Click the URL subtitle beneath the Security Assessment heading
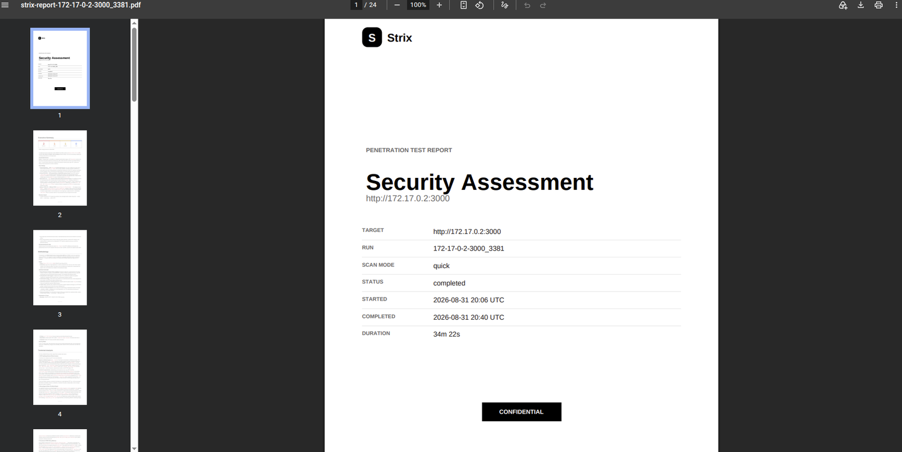Image resolution: width=902 pixels, height=452 pixels. tap(408, 198)
